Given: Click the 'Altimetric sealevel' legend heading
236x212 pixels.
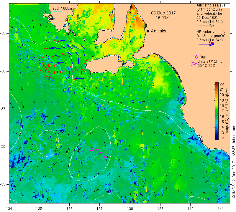Looking at the screenshot, I should 211,5.
